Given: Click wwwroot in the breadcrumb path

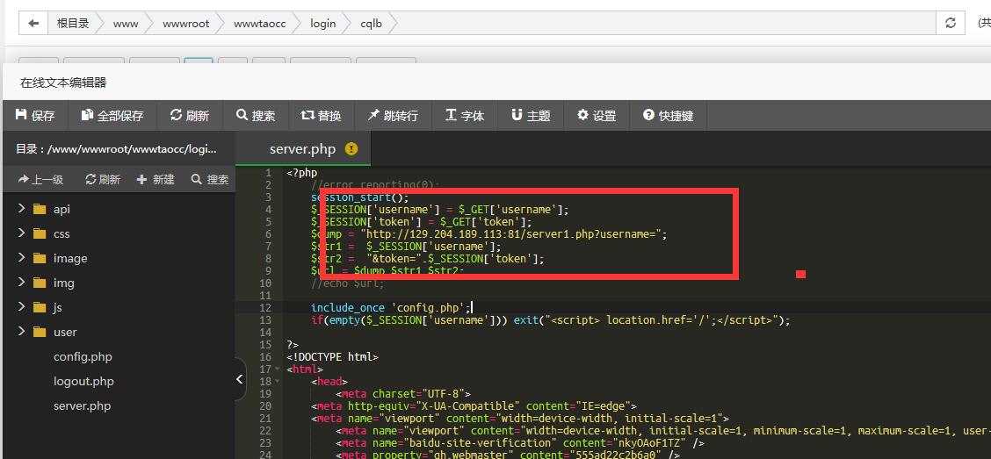Looking at the screenshot, I should pyautogui.click(x=185, y=24).
